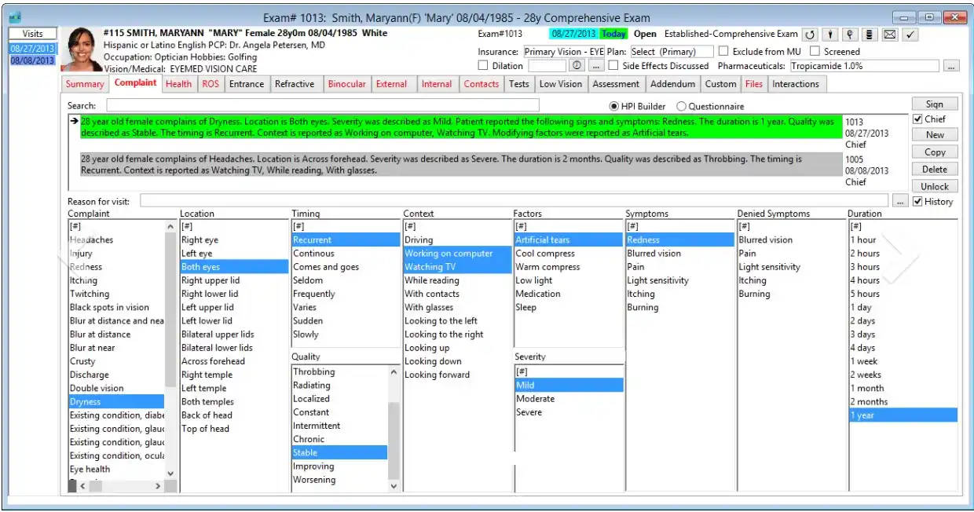Click the envelope icon to send a message

point(889,35)
